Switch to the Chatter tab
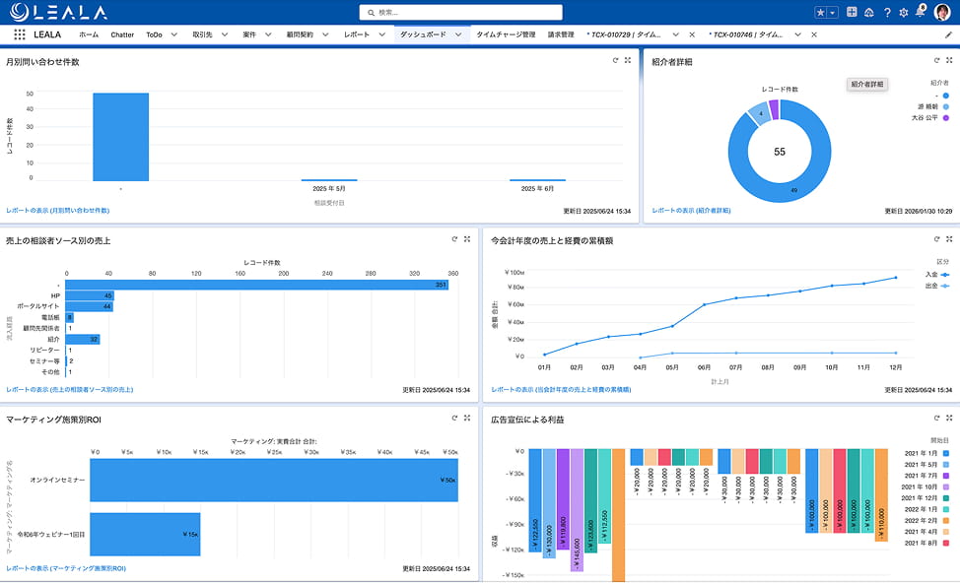This screenshot has height=583, width=960. point(122,34)
